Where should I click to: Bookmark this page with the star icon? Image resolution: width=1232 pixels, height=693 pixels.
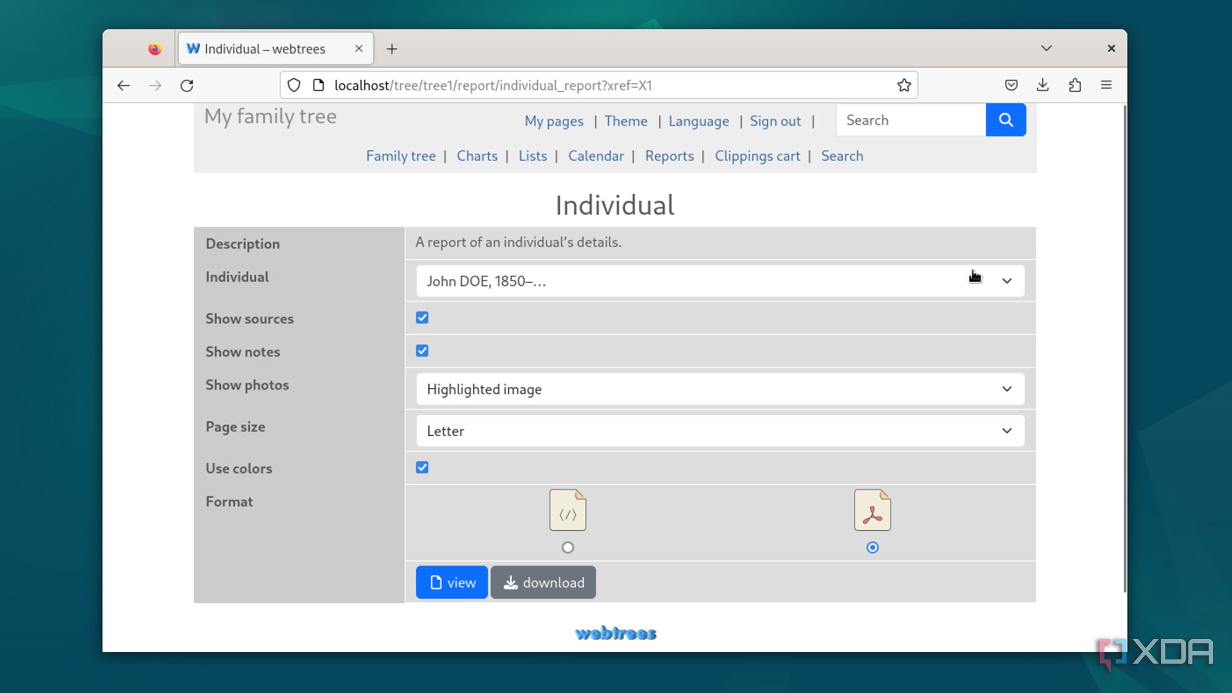904,85
